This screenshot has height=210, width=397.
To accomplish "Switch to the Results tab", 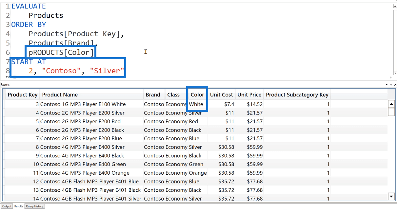I will [19, 206].
